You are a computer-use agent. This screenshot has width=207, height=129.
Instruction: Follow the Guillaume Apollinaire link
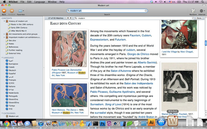[122, 92]
